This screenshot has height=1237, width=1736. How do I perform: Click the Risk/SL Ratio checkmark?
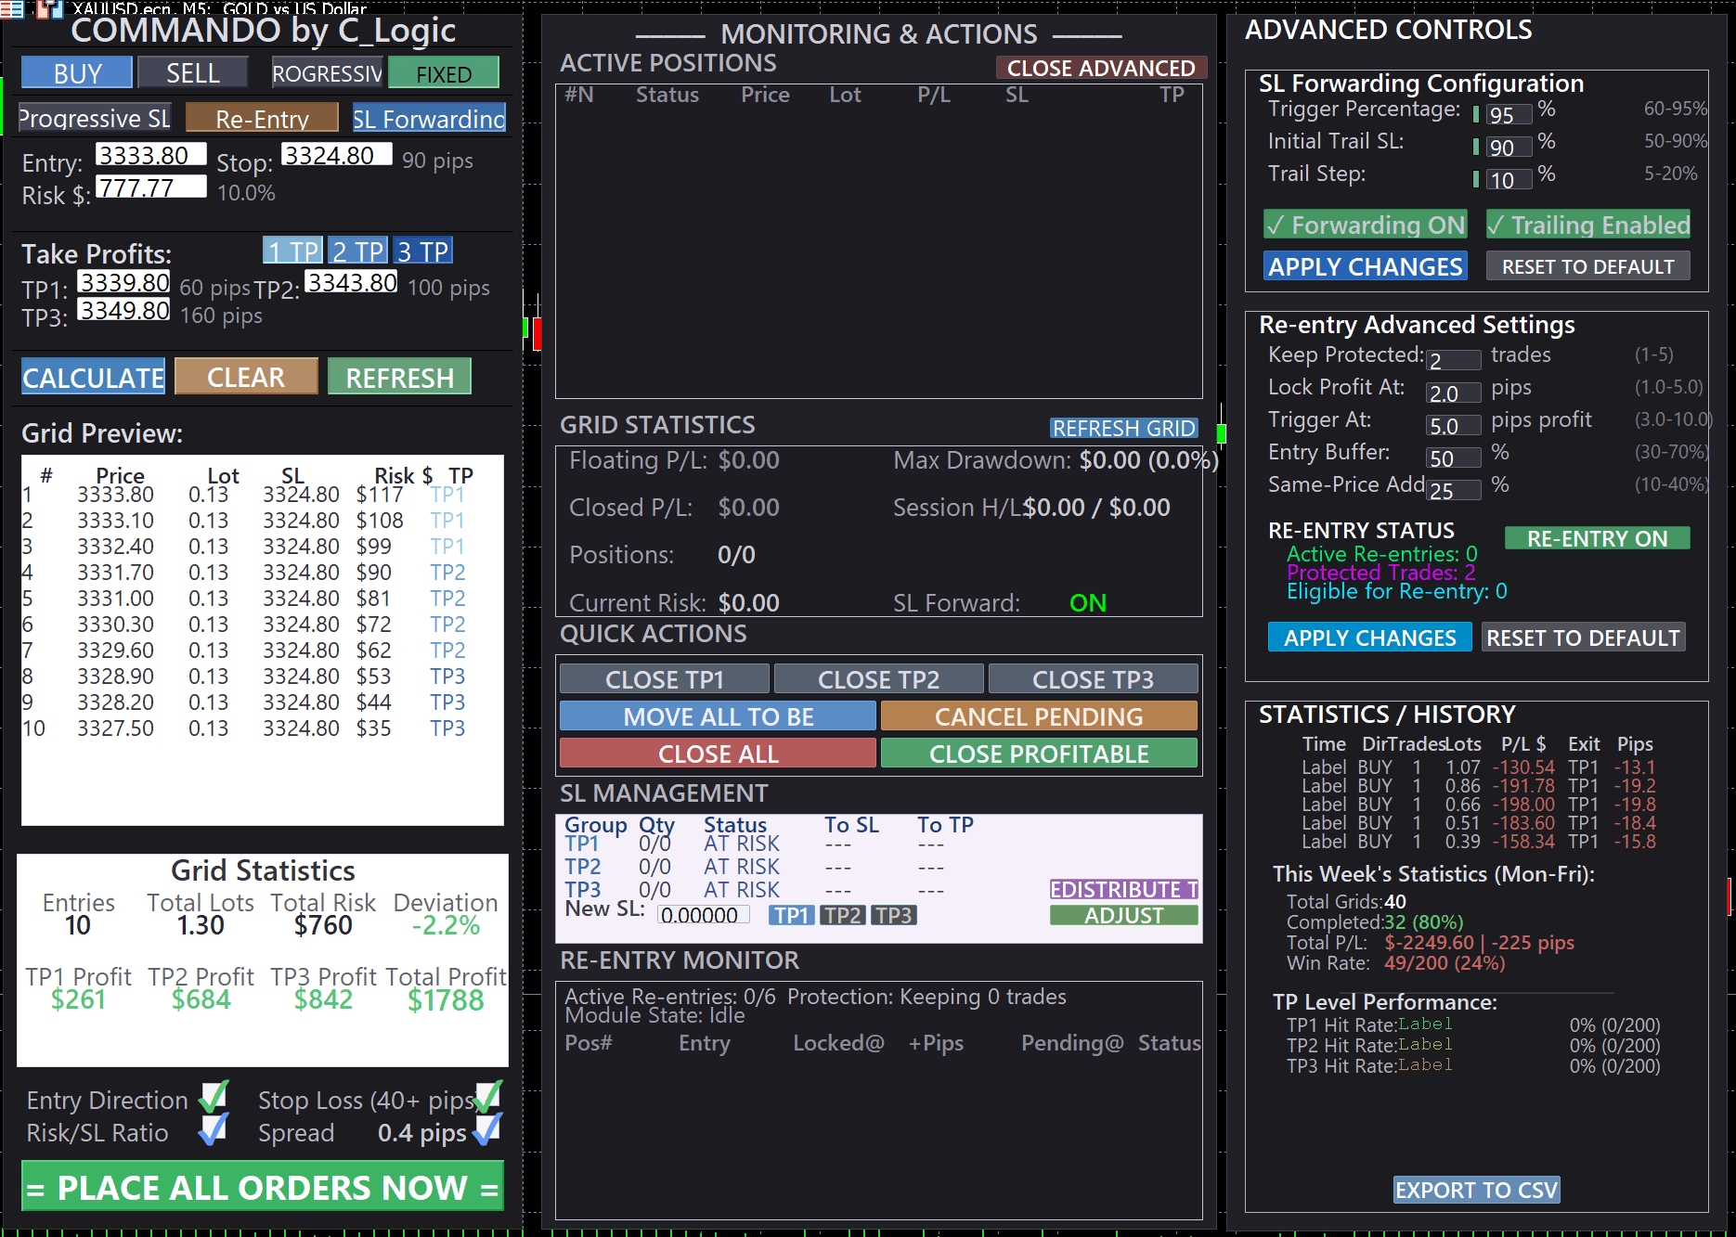coord(214,1128)
